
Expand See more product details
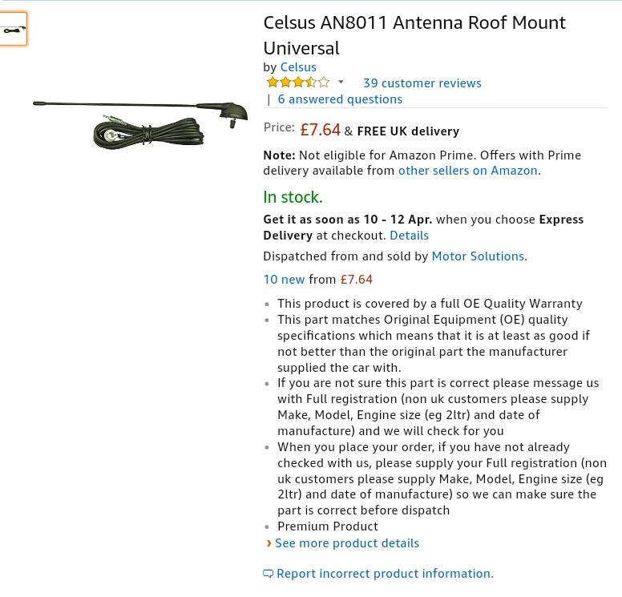point(347,543)
